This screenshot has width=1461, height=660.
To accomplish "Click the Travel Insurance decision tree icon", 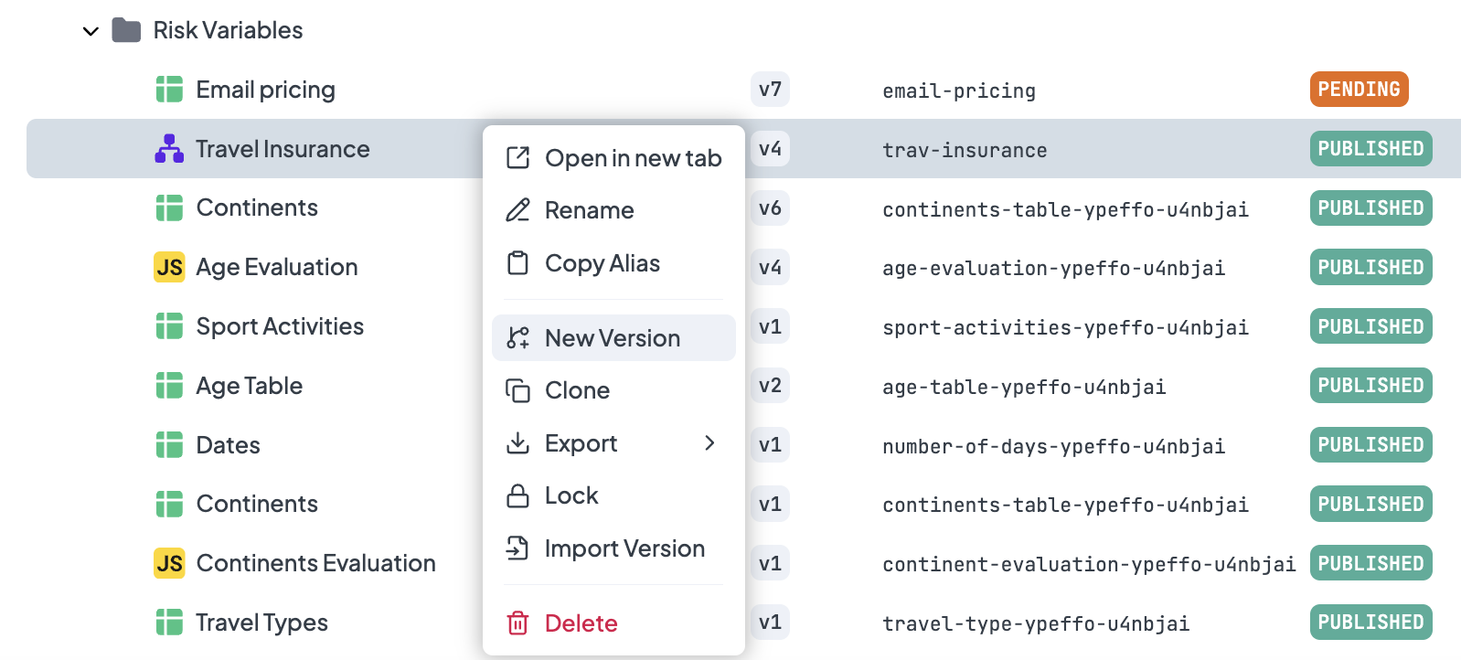I will 169,149.
